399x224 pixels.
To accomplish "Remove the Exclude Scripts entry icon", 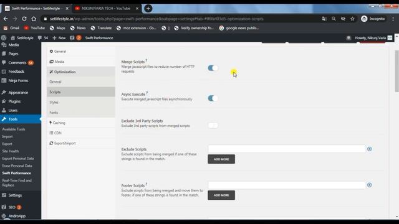I will tap(370, 149).
